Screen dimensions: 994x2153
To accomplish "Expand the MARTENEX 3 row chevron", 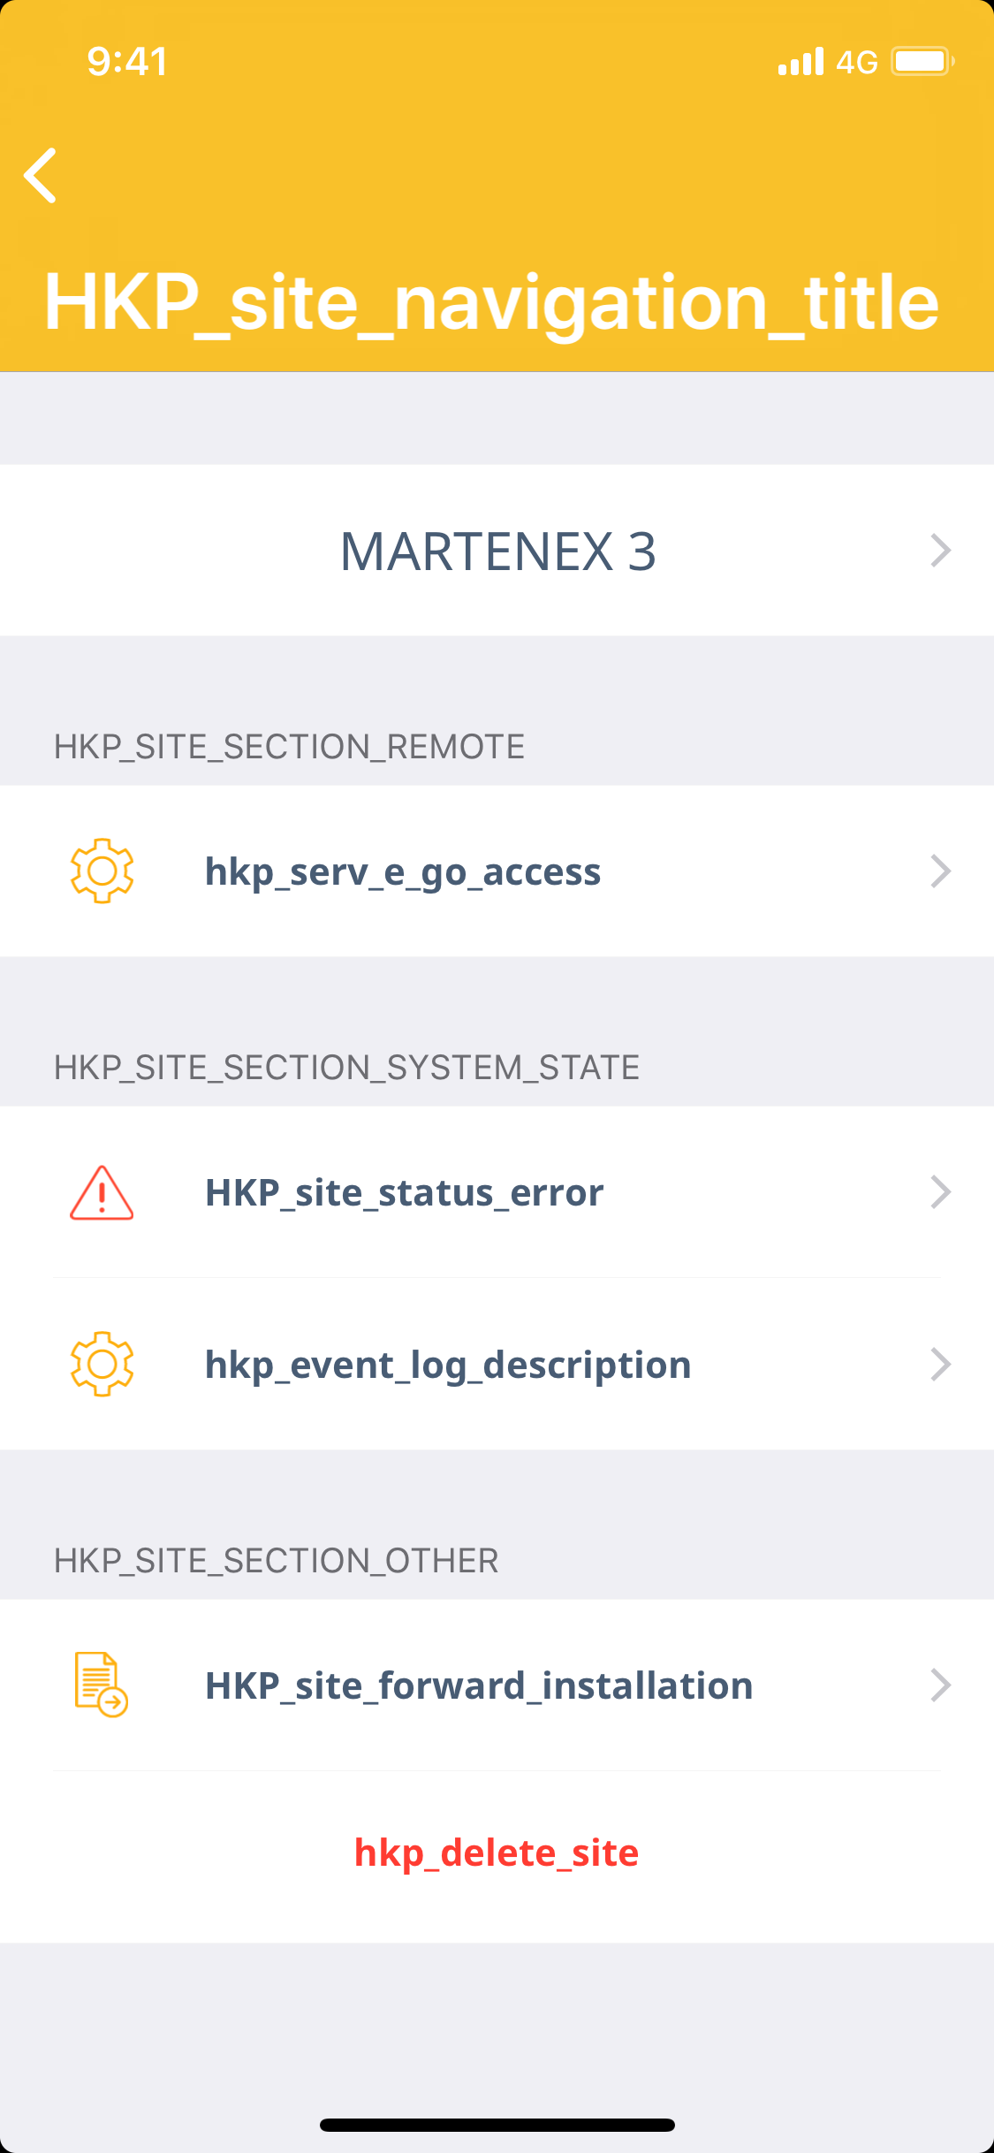I will 940,551.
